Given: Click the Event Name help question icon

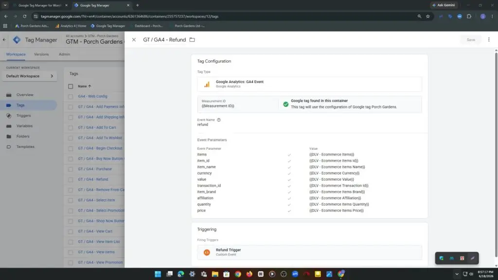Looking at the screenshot, I should (x=218, y=120).
